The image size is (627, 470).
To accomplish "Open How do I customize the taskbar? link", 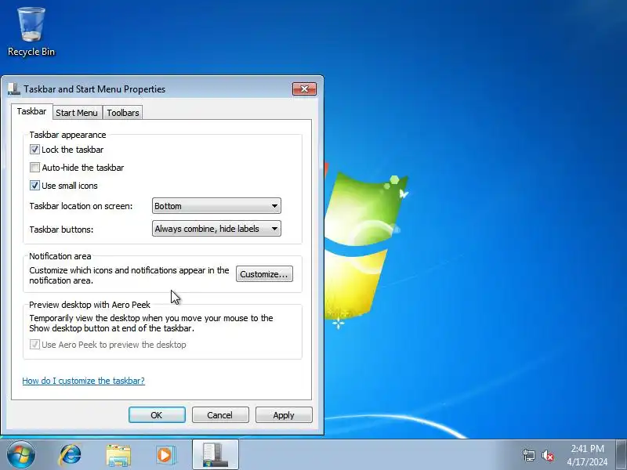I will point(84,381).
